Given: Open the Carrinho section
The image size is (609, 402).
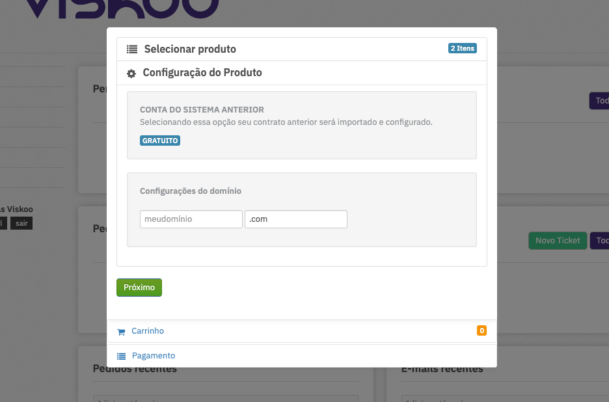Looking at the screenshot, I should (x=148, y=331).
